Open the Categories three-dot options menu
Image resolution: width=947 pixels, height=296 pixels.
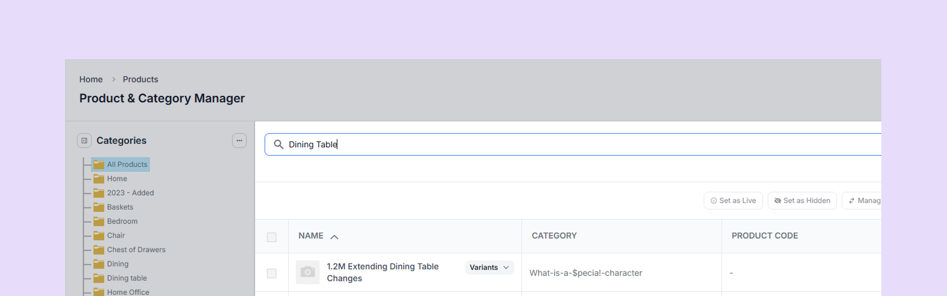click(239, 141)
